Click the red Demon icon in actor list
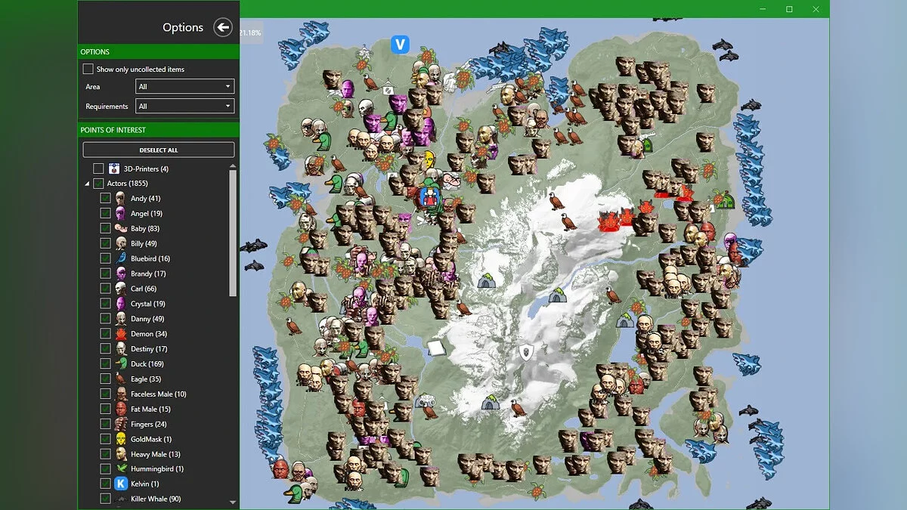 [120, 334]
